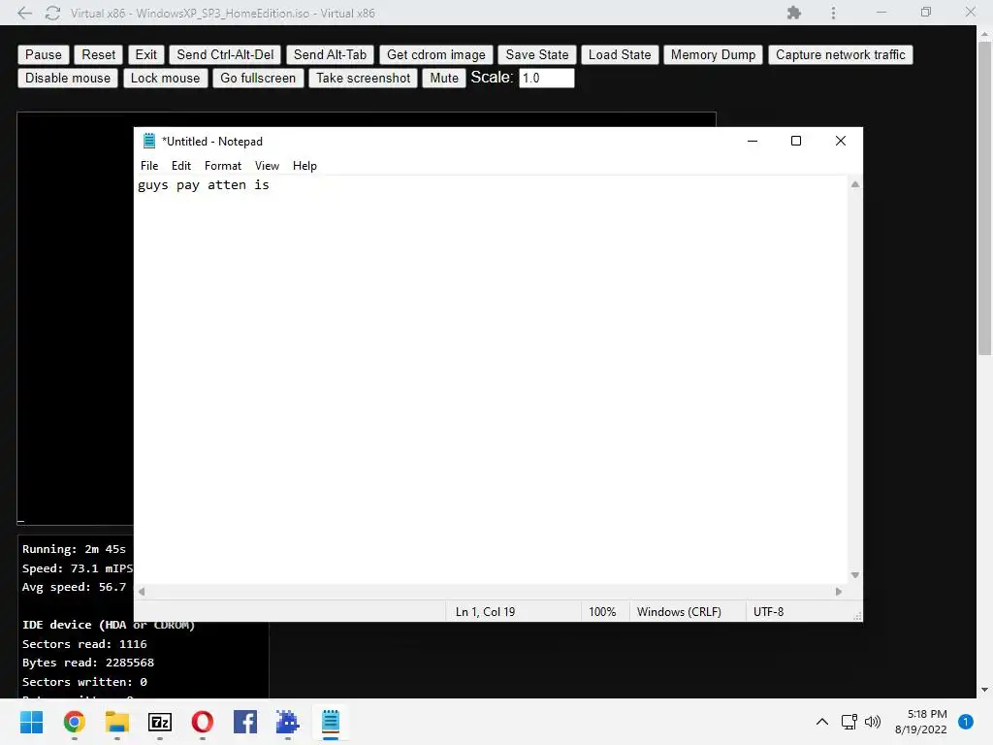Launch Opera browser from the taskbar
This screenshot has width=993, height=745.
202,722
